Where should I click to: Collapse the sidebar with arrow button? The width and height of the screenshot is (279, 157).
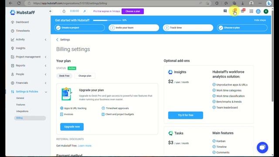pos(51,11)
